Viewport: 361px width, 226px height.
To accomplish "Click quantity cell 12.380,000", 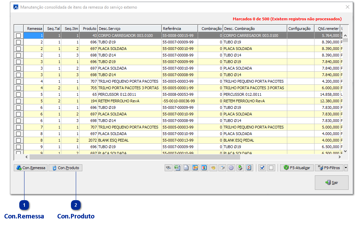I will click(327, 101).
